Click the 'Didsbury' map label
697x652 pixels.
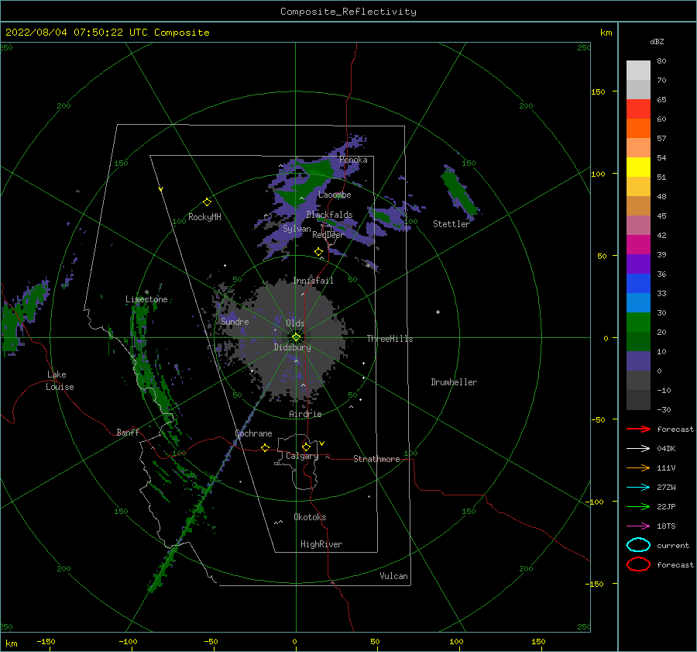(x=292, y=347)
